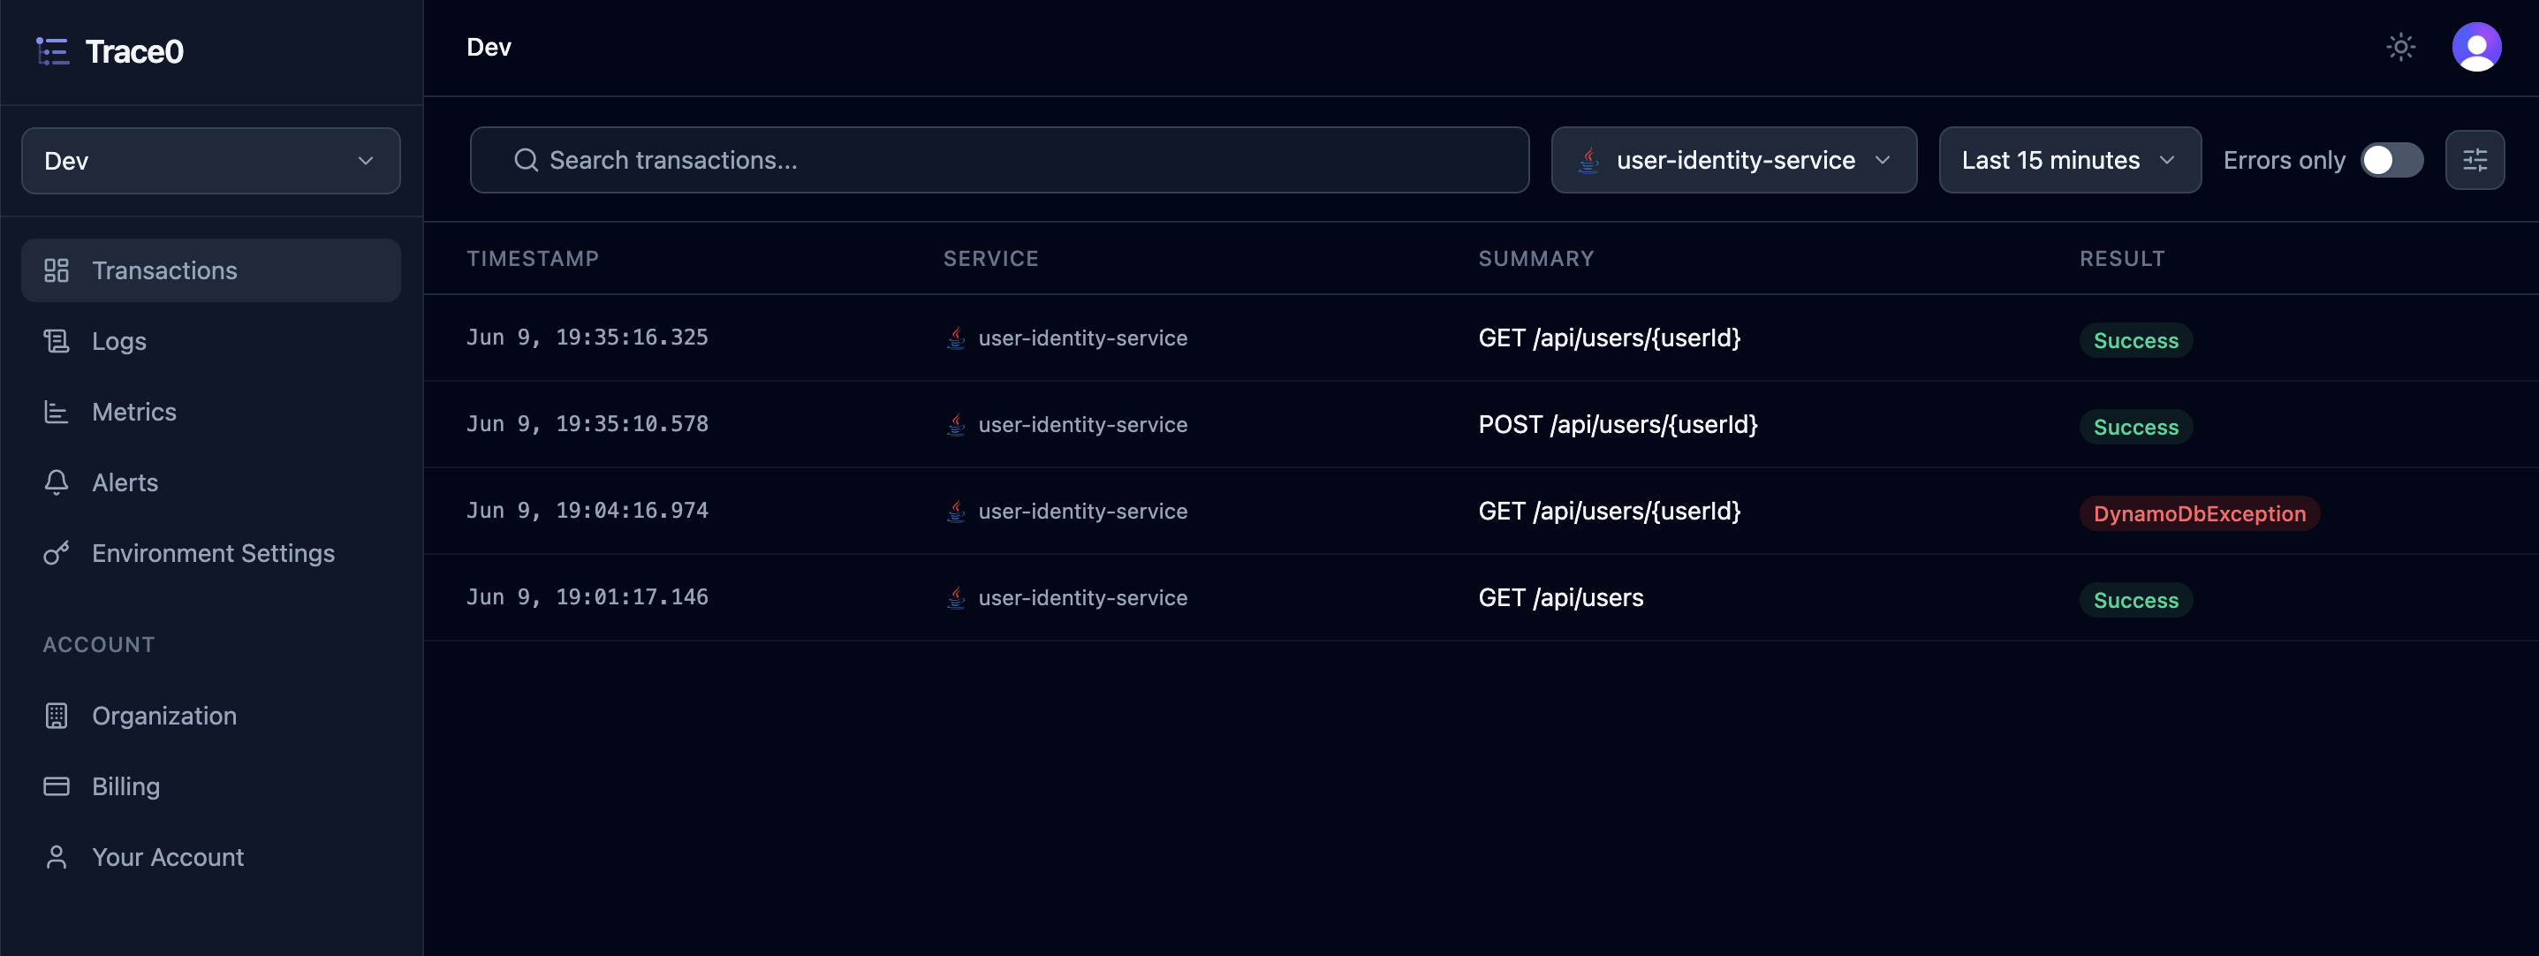Screen dimensions: 2539x956
Task: Click the RESULT column header
Action: tap(2121, 258)
